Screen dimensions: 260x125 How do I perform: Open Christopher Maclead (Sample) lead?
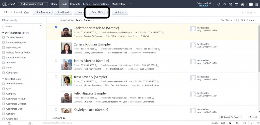pyautogui.click(x=96, y=28)
